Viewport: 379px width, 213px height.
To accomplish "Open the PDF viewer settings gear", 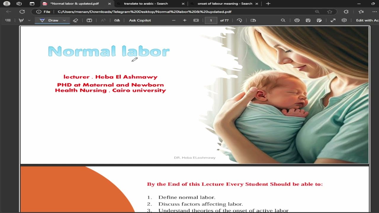I will (x=344, y=20).
